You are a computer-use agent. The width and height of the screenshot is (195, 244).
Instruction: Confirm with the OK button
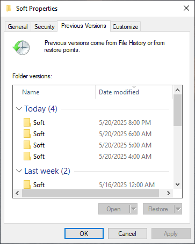point(84,233)
